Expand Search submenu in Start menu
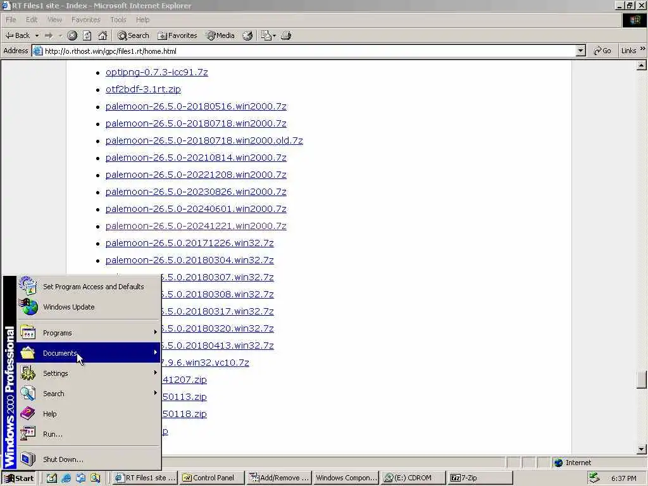Screen dimensions: 648x486 point(89,394)
